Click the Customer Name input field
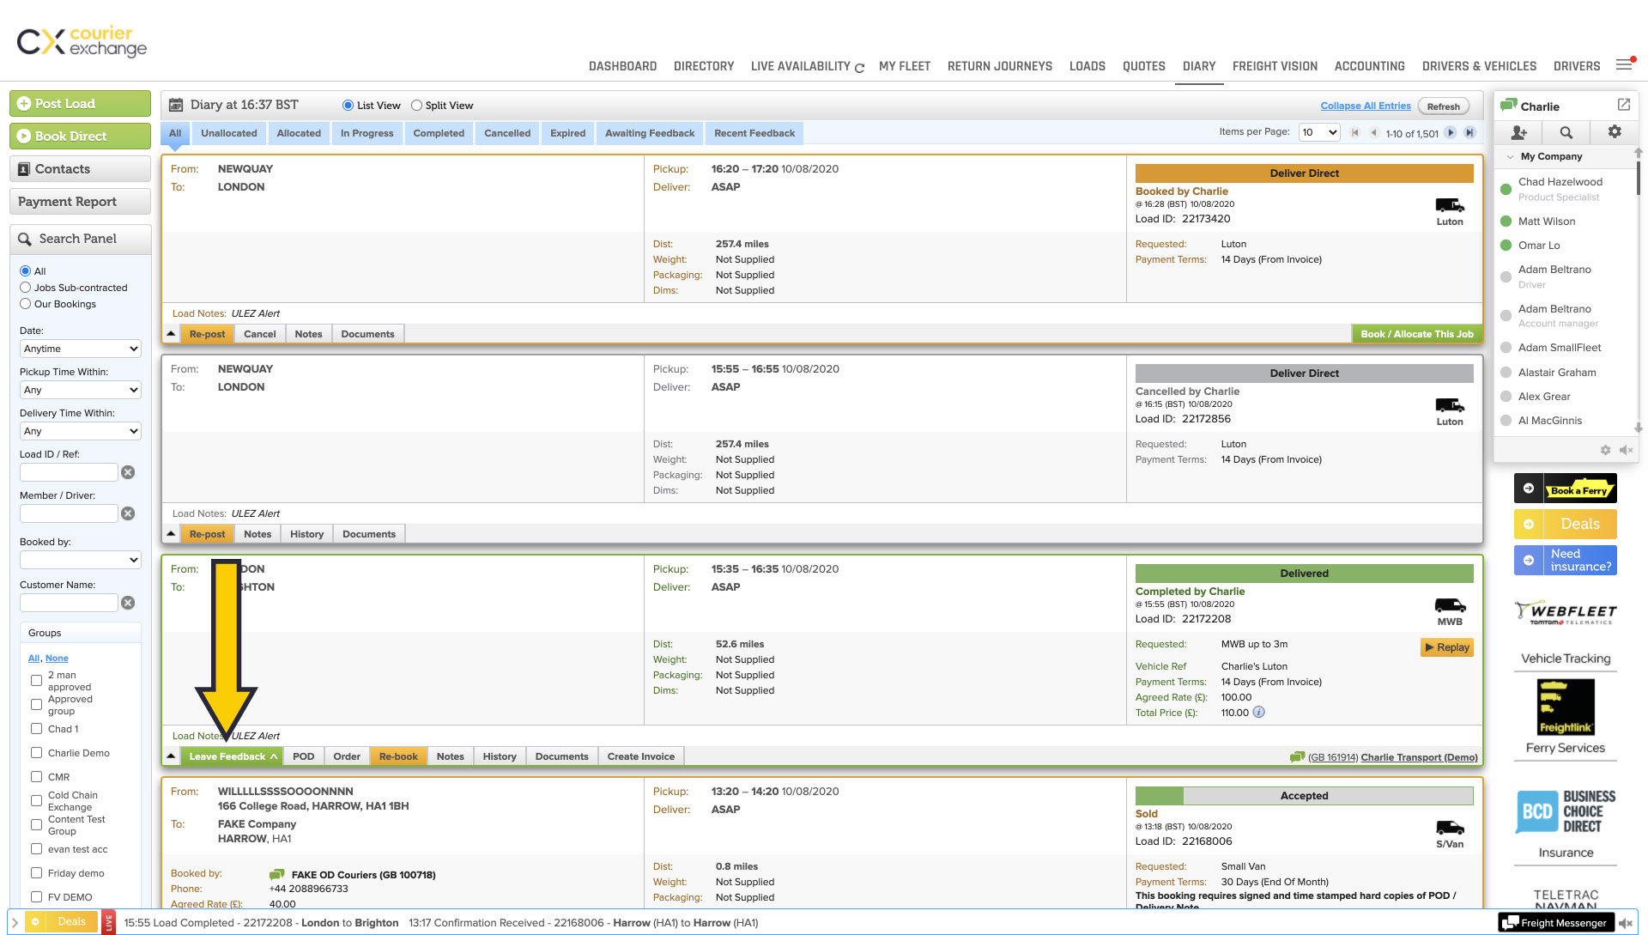The height and width of the screenshot is (935, 1648). point(69,603)
